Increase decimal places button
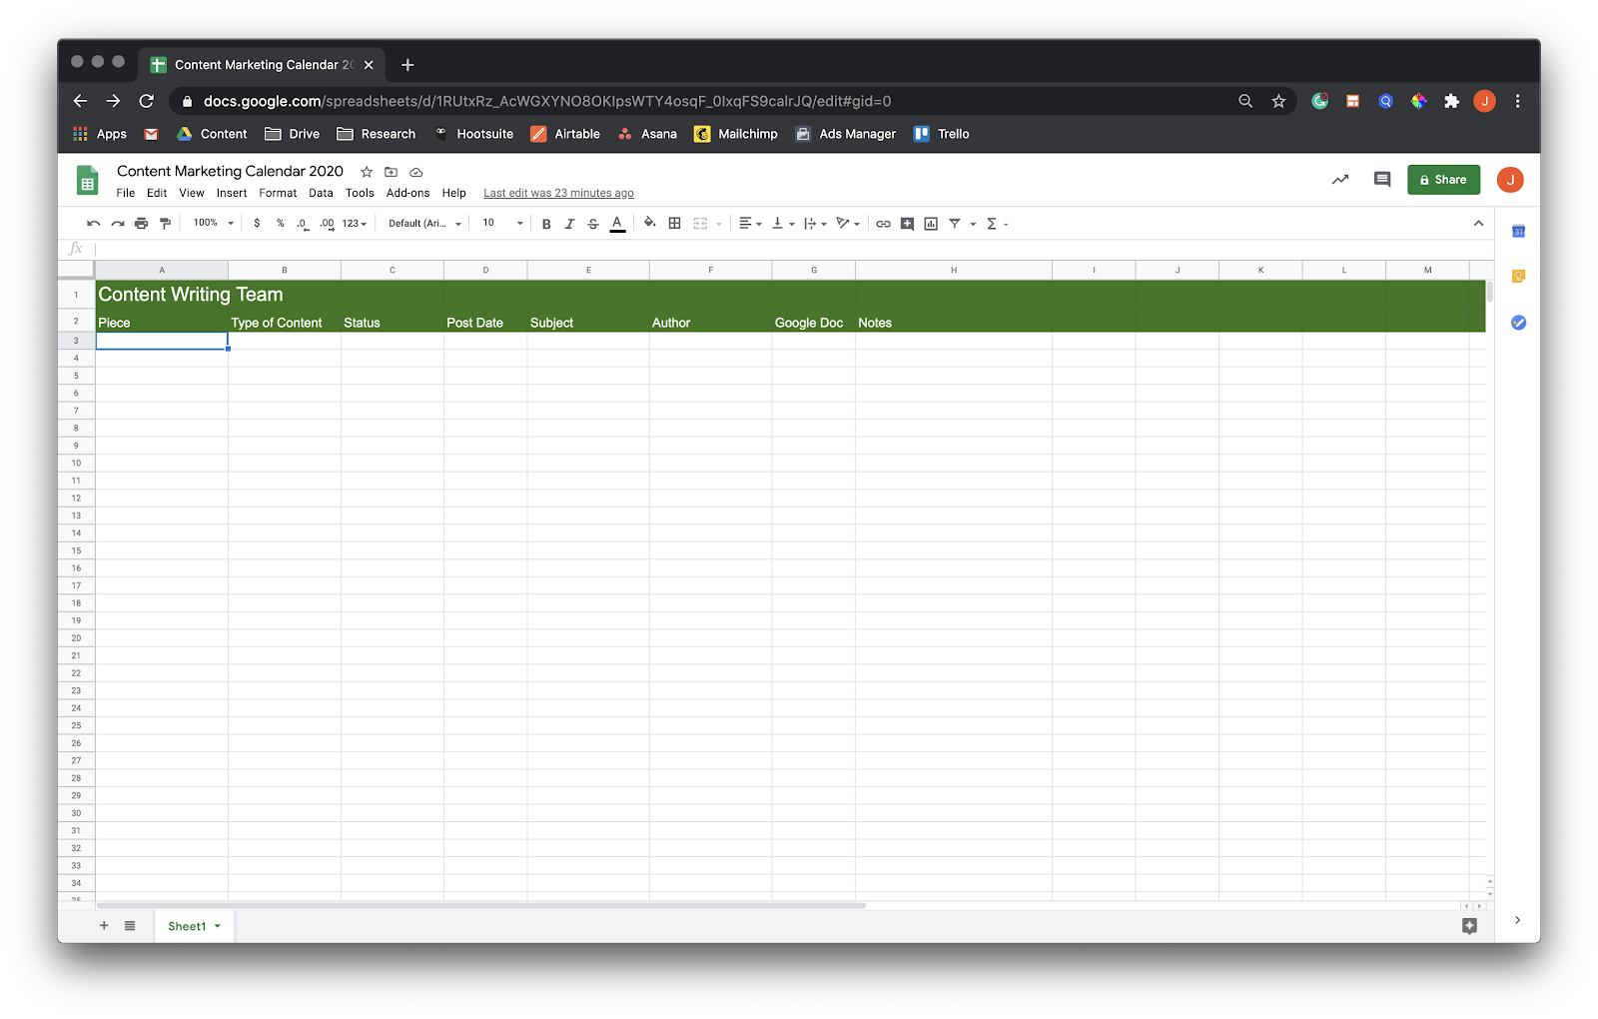The image size is (1598, 1019). click(x=327, y=224)
